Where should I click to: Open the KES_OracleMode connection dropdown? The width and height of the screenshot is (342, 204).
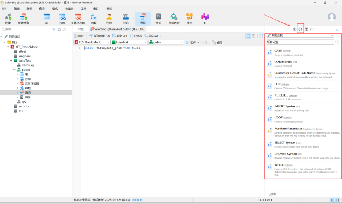pos(92,42)
